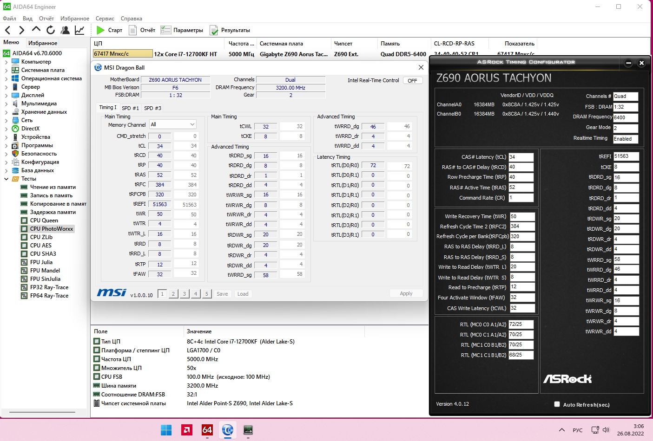Expand the Устройства tree node
Screen dimensions: 653x441
(x=6, y=137)
